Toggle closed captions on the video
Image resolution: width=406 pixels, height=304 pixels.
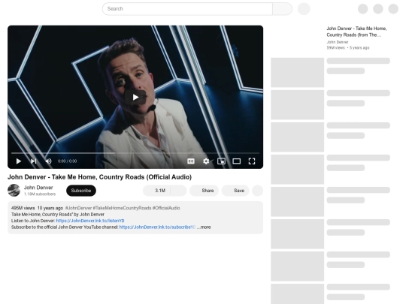191,161
